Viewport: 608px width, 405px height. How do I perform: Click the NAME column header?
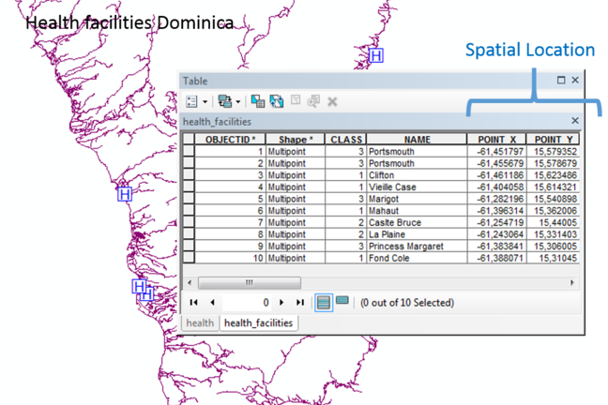417,140
